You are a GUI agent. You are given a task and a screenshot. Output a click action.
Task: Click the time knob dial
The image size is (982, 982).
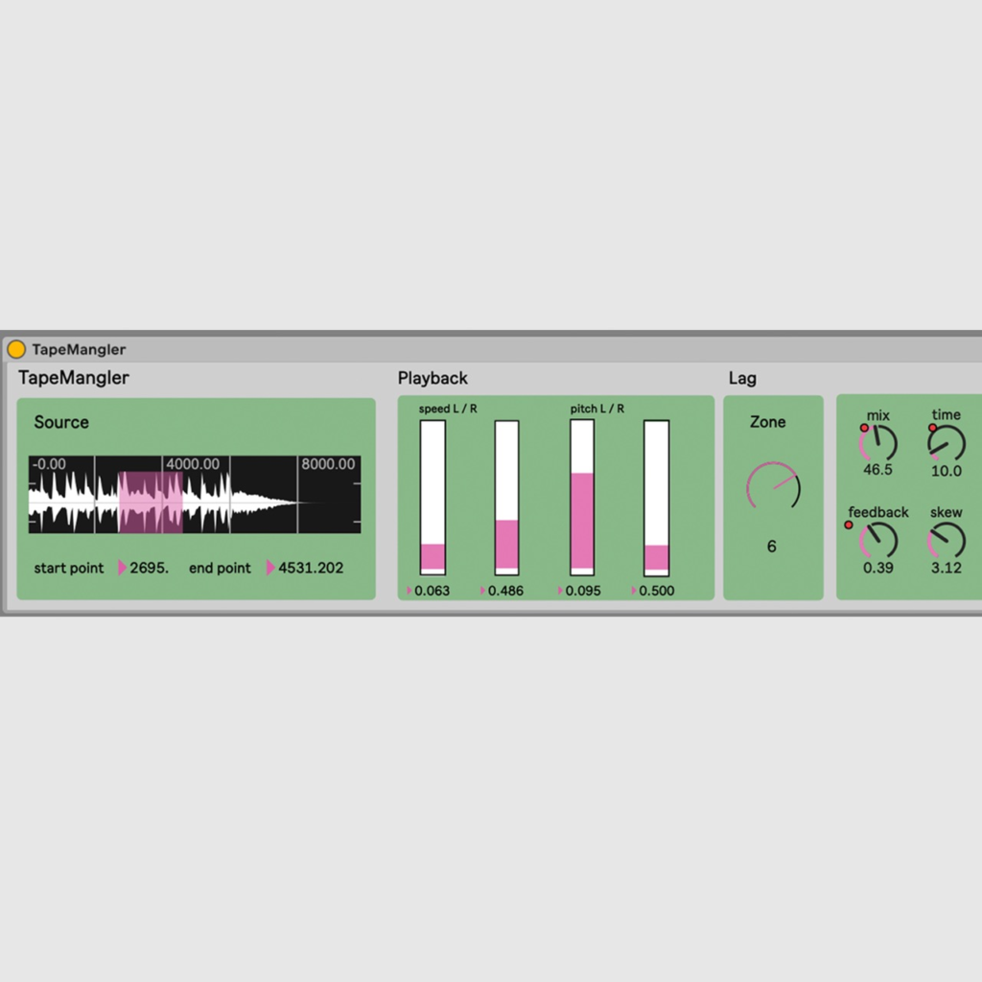coord(947,443)
